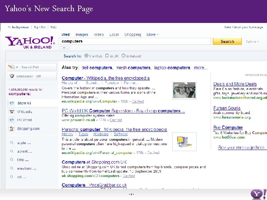Open the Options dropdown beside Search
The image size is (267, 200).
tap(253, 41)
